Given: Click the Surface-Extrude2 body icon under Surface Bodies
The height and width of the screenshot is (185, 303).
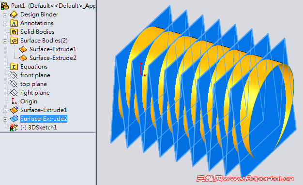Looking at the screenshot, I should (23, 58).
